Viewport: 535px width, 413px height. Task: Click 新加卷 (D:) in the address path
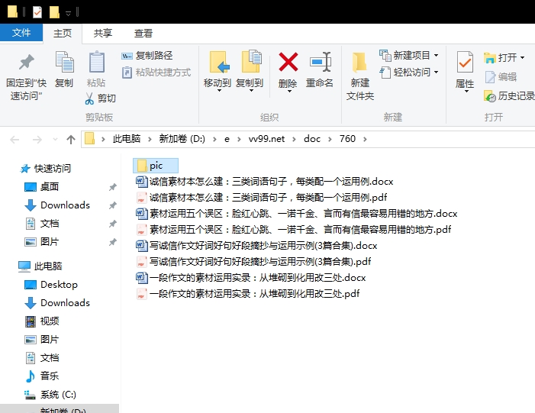[x=182, y=139]
